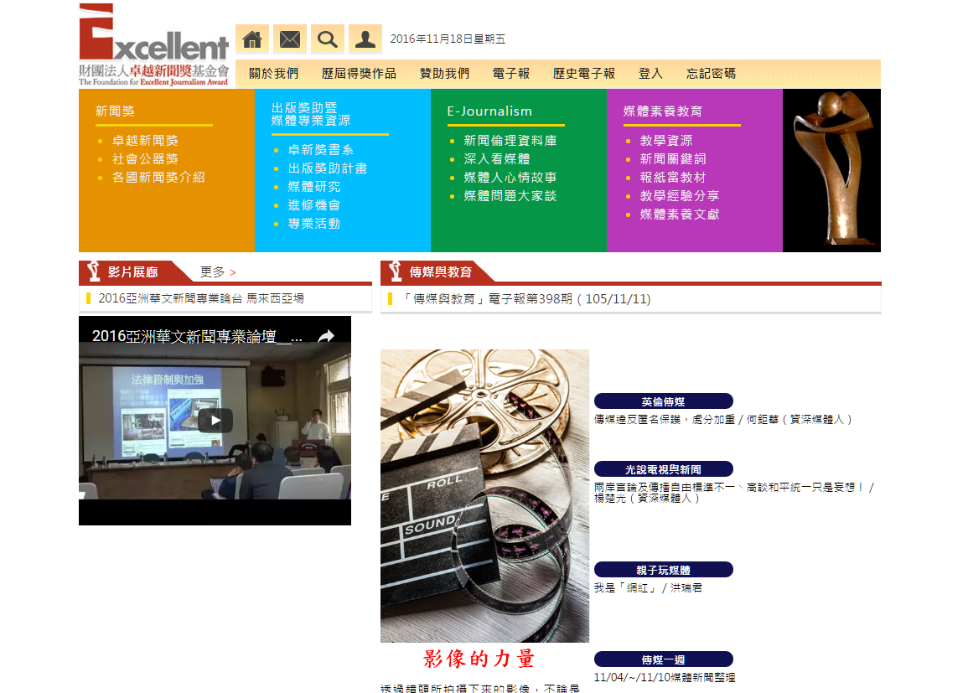This screenshot has width=968, height=693.
Task: Click the 英倫傳媒 category button
Action: click(x=663, y=401)
